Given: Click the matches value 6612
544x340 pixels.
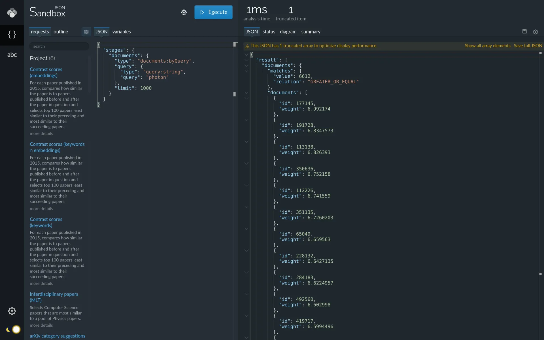Looking at the screenshot, I should click(x=305, y=76).
